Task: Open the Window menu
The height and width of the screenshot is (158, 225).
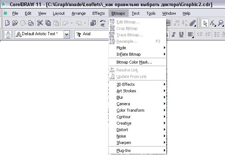Action: pos(169,13)
